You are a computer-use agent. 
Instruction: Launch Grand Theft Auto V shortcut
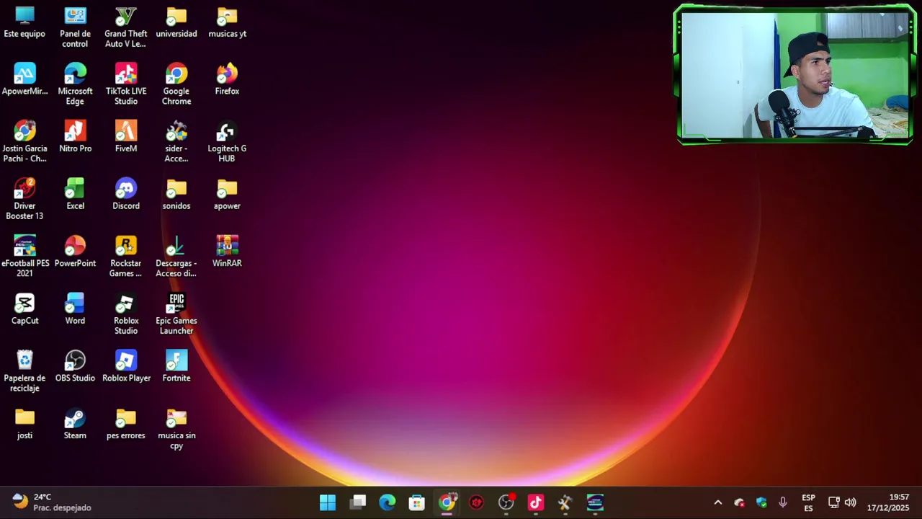126,27
